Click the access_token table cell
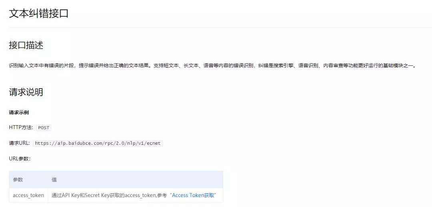This screenshot has height=207, width=432. pyautogui.click(x=28, y=195)
